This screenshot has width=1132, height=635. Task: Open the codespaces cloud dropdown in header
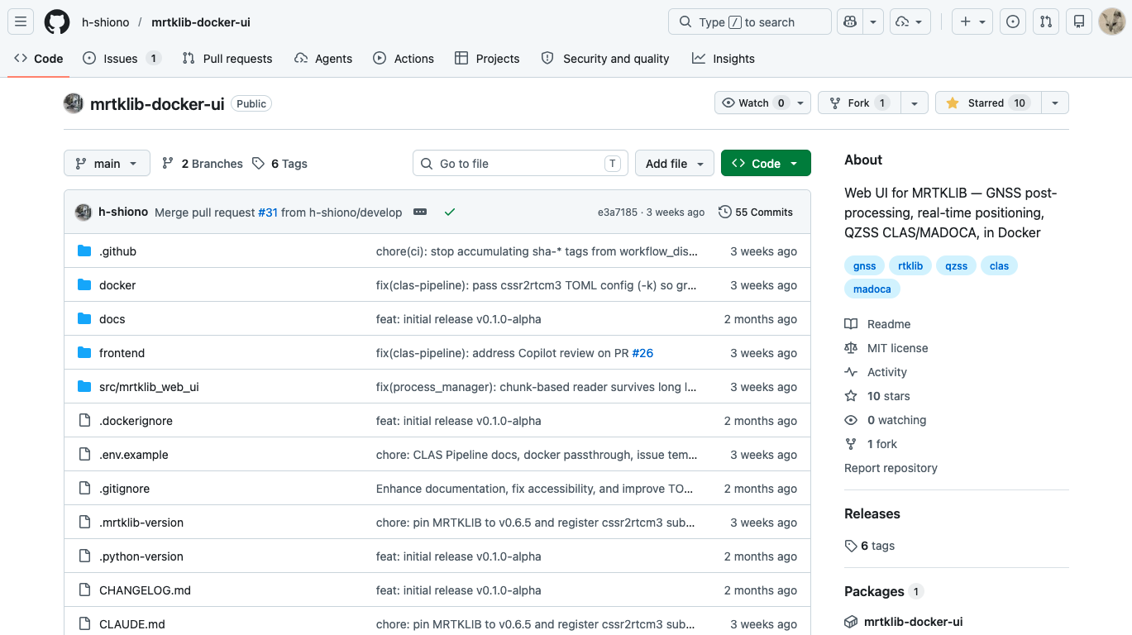point(910,21)
